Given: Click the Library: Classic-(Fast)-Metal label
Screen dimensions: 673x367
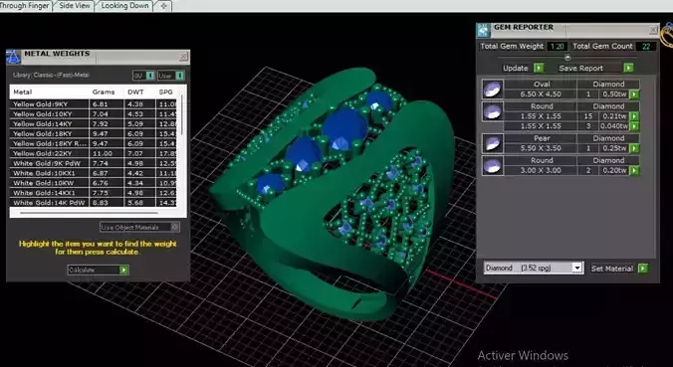Looking at the screenshot, I should pos(51,75).
